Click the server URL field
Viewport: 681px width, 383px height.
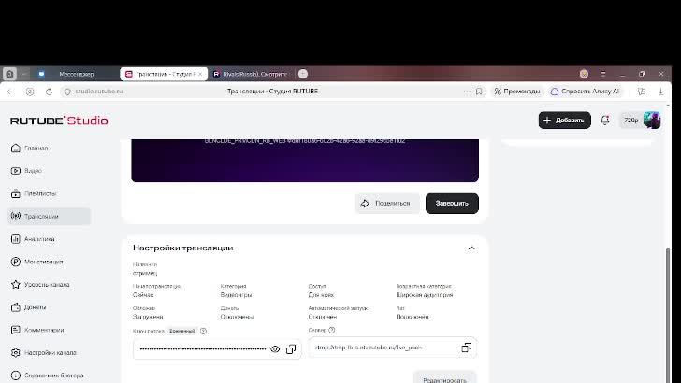click(393, 348)
